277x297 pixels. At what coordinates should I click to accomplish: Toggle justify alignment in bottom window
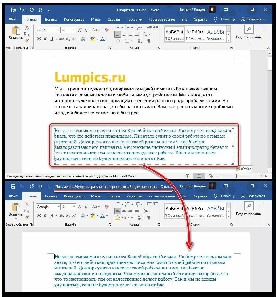(x=137, y=211)
